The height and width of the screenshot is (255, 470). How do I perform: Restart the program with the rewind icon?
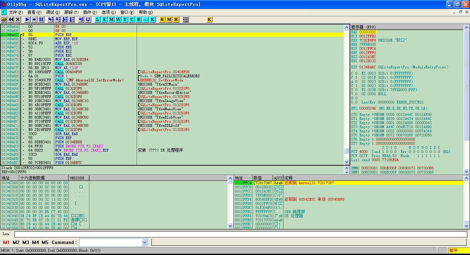(x=11, y=20)
